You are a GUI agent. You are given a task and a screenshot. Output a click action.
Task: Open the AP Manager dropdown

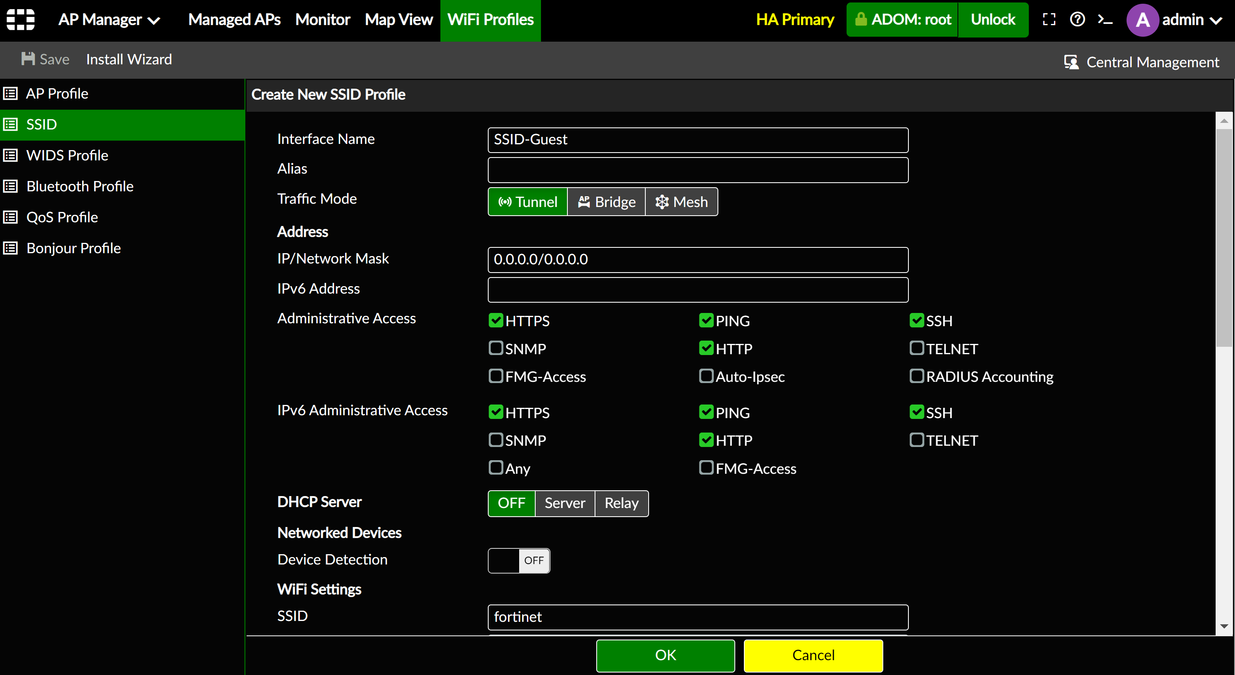coord(109,20)
